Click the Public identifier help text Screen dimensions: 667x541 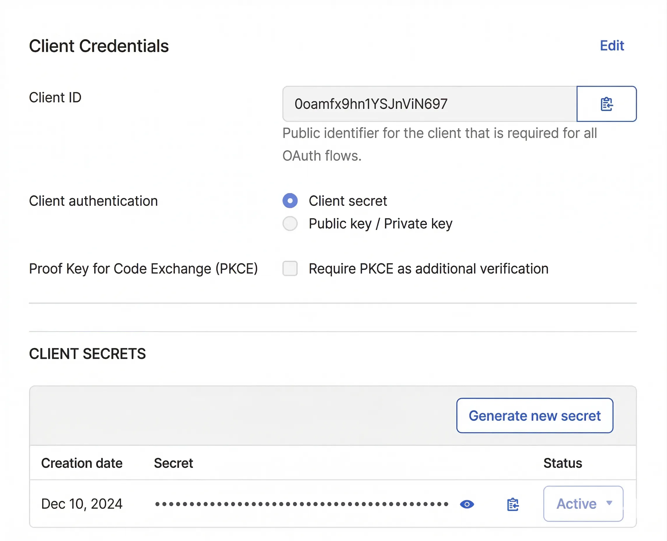point(440,144)
